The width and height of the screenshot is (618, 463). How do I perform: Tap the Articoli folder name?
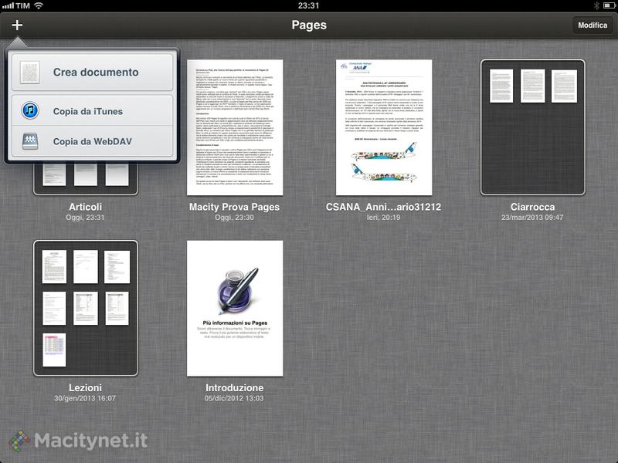(86, 207)
